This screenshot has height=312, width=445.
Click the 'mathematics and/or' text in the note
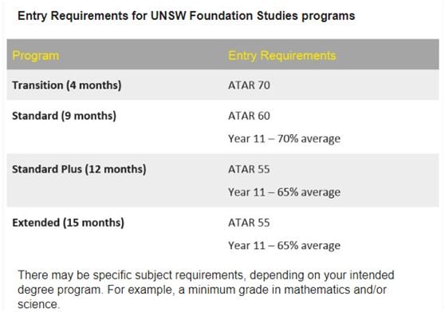(335, 290)
